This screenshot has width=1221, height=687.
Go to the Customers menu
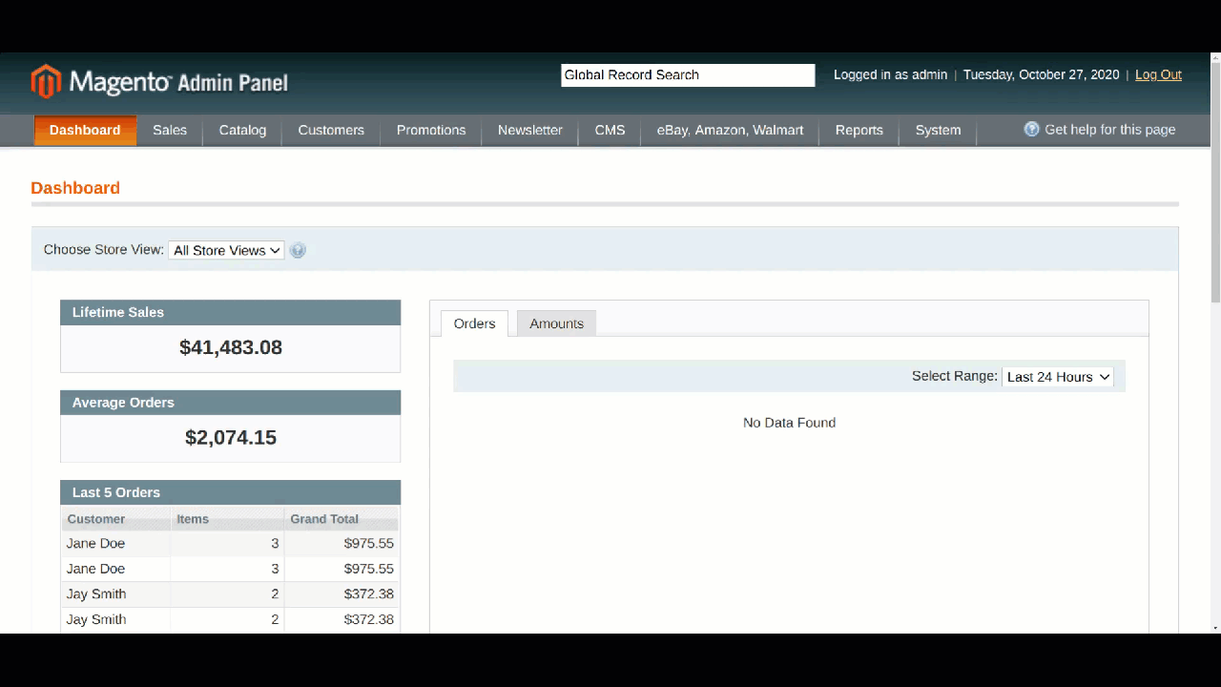click(331, 131)
